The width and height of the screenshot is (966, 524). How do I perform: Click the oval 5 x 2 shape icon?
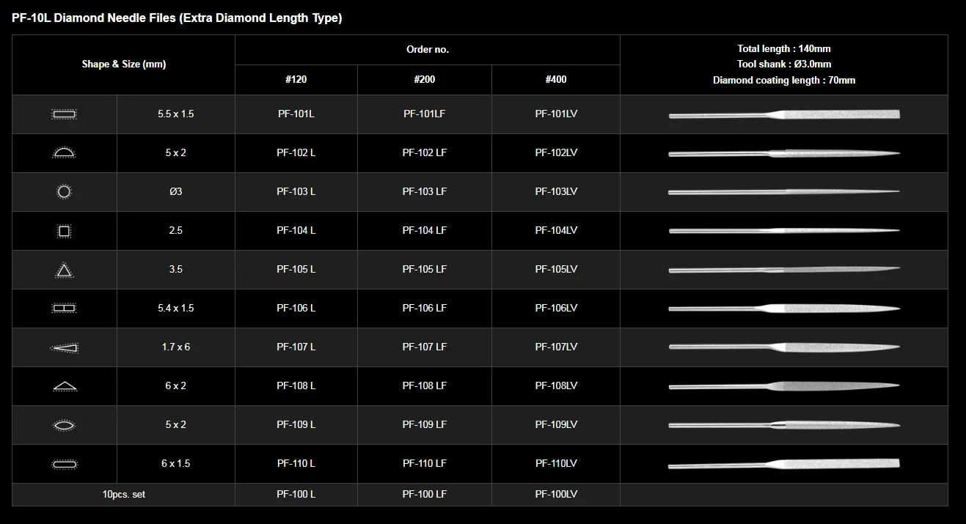[x=65, y=425]
